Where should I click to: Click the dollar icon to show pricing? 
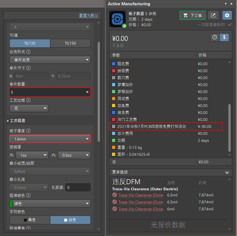click(224, 37)
